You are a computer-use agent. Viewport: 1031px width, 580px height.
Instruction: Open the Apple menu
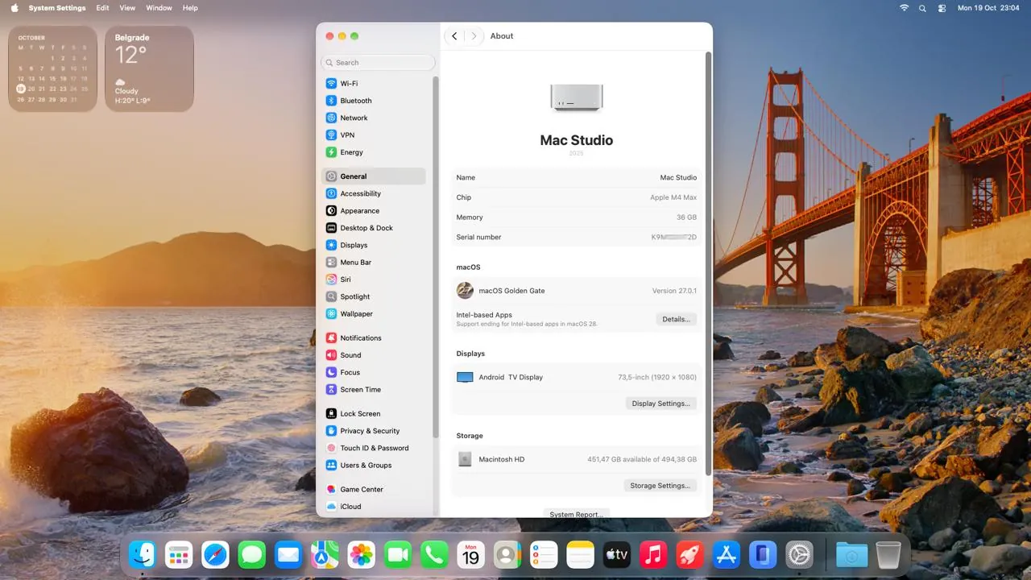[14, 8]
